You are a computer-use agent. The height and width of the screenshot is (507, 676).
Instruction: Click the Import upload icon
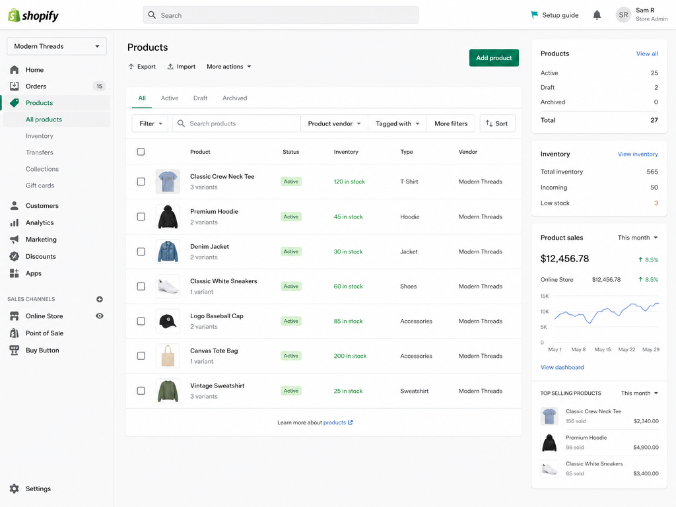[170, 67]
